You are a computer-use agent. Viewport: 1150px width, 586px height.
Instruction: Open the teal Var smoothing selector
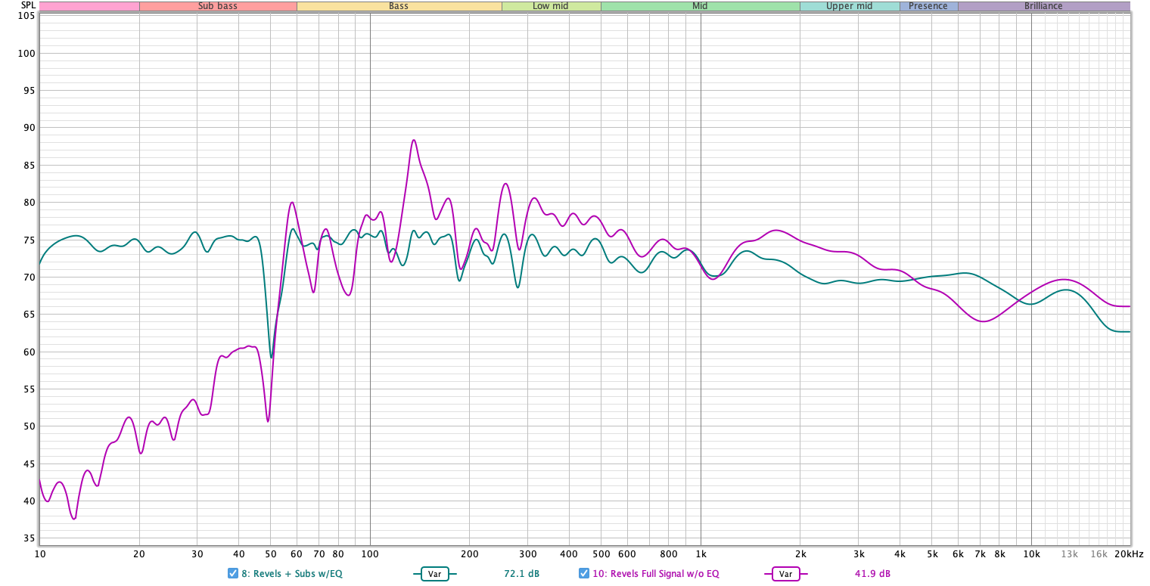[x=435, y=574]
